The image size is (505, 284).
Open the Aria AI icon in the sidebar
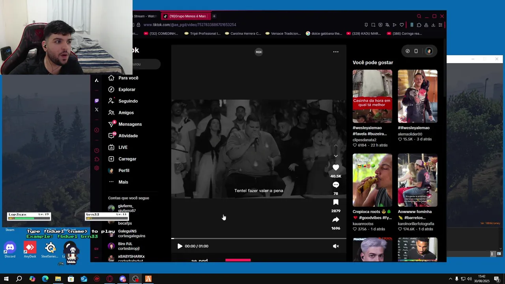(x=97, y=80)
